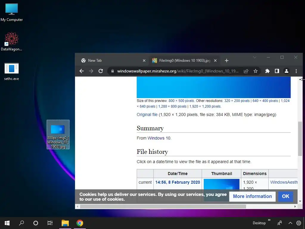This screenshot has height=229, width=305.
Task: Open tab search chevron in title bar
Action: coord(254,57)
